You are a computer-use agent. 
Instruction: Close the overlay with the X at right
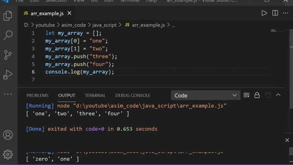click(287, 140)
